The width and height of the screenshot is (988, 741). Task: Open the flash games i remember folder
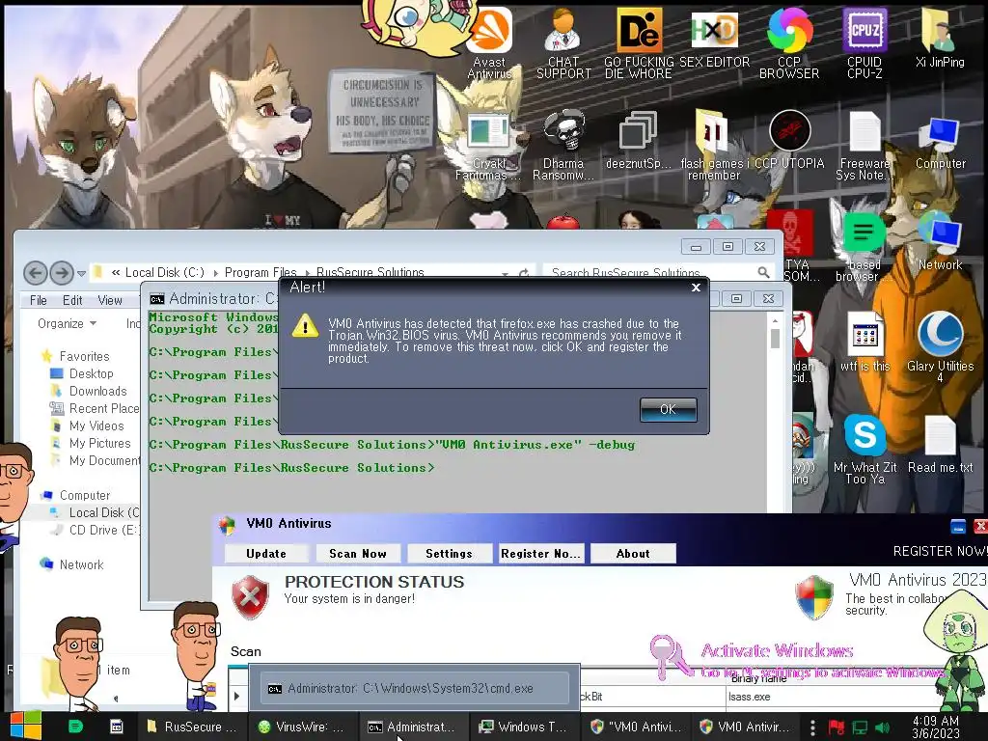[714, 145]
